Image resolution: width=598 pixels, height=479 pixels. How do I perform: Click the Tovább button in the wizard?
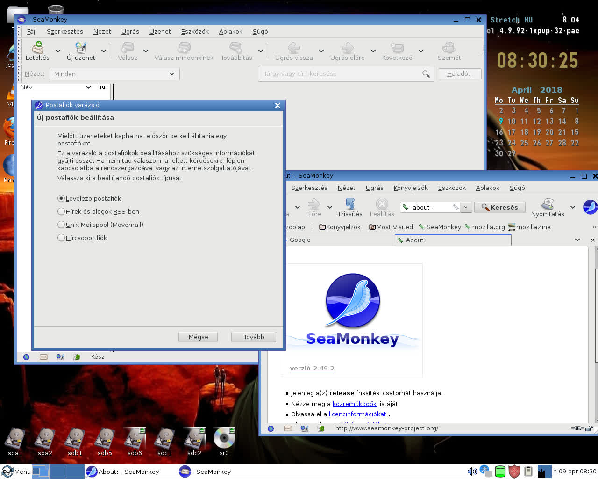click(x=254, y=337)
